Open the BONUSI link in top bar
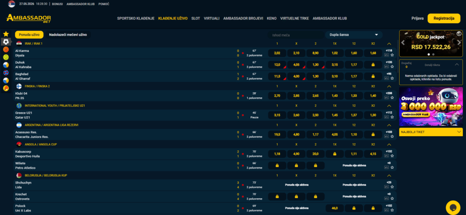Viewport: 466px width, 215px height. [x=57, y=4]
